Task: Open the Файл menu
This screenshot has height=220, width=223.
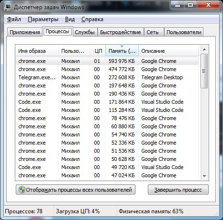Action: click(x=14, y=19)
